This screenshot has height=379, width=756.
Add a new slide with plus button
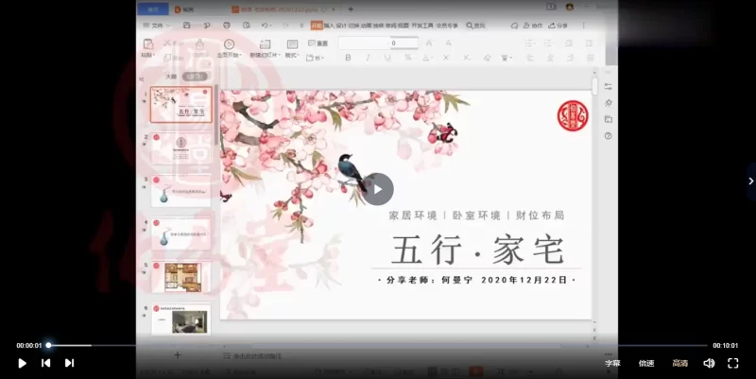[x=178, y=354]
